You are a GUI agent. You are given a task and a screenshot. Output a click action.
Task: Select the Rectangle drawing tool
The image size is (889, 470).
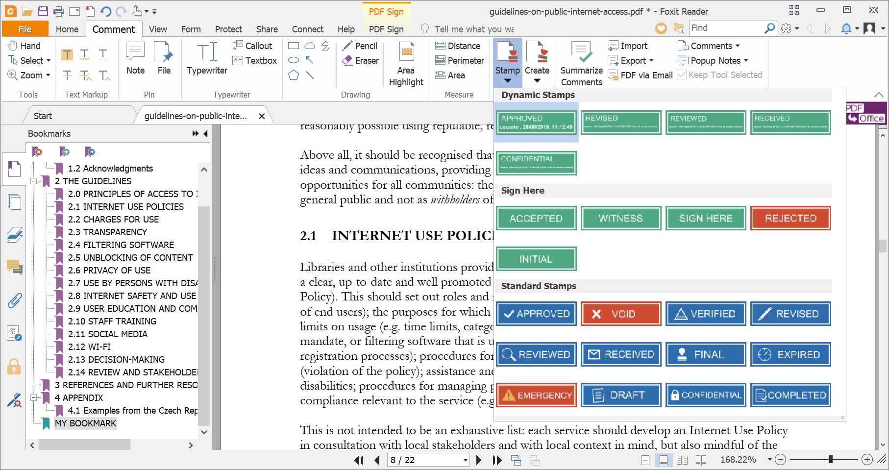[294, 46]
